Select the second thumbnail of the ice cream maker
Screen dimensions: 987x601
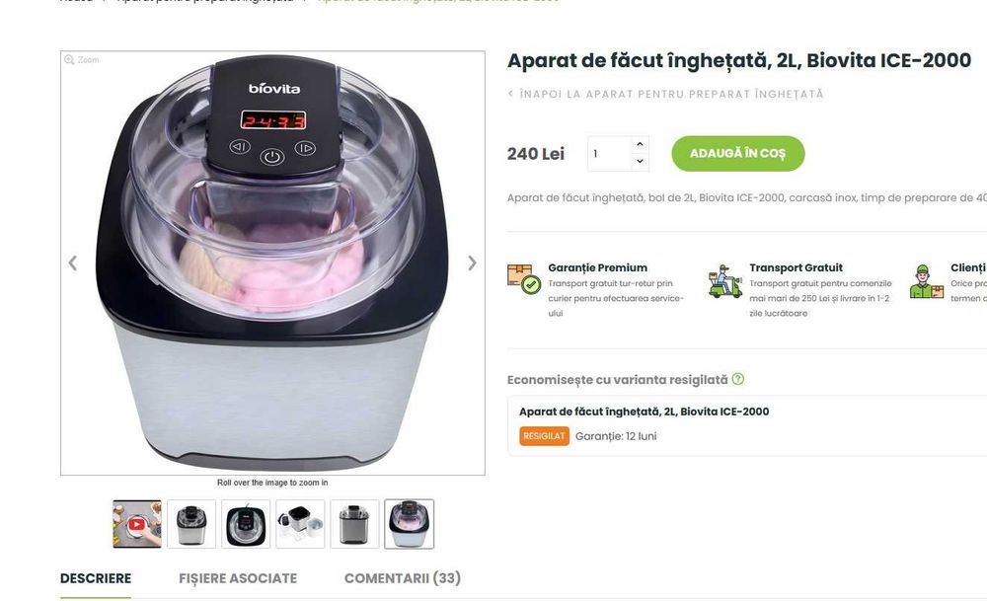click(191, 524)
